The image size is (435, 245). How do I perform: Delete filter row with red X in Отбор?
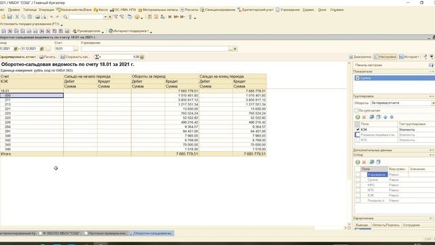pos(364,162)
